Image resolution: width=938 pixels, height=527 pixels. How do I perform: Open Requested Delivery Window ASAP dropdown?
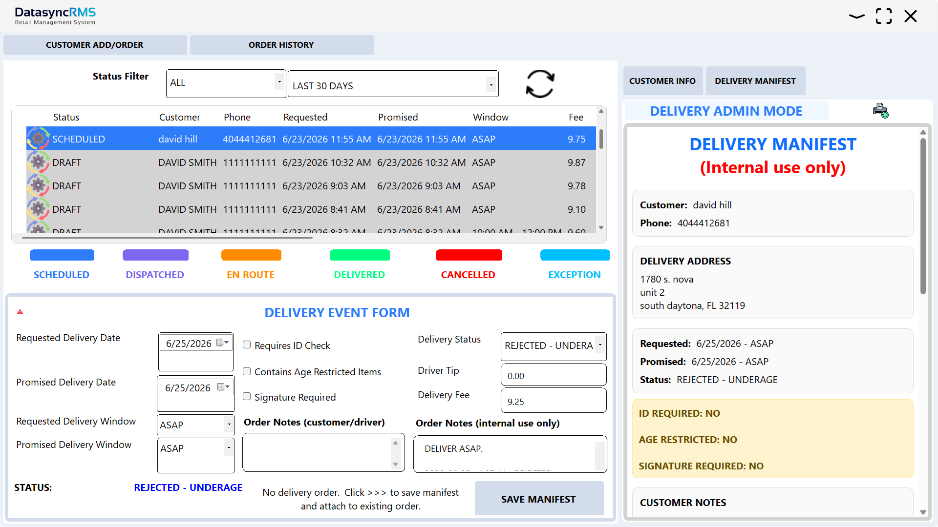[x=196, y=425]
